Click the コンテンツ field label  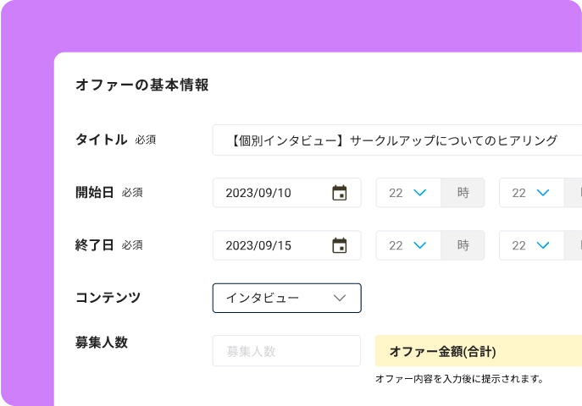pos(108,297)
